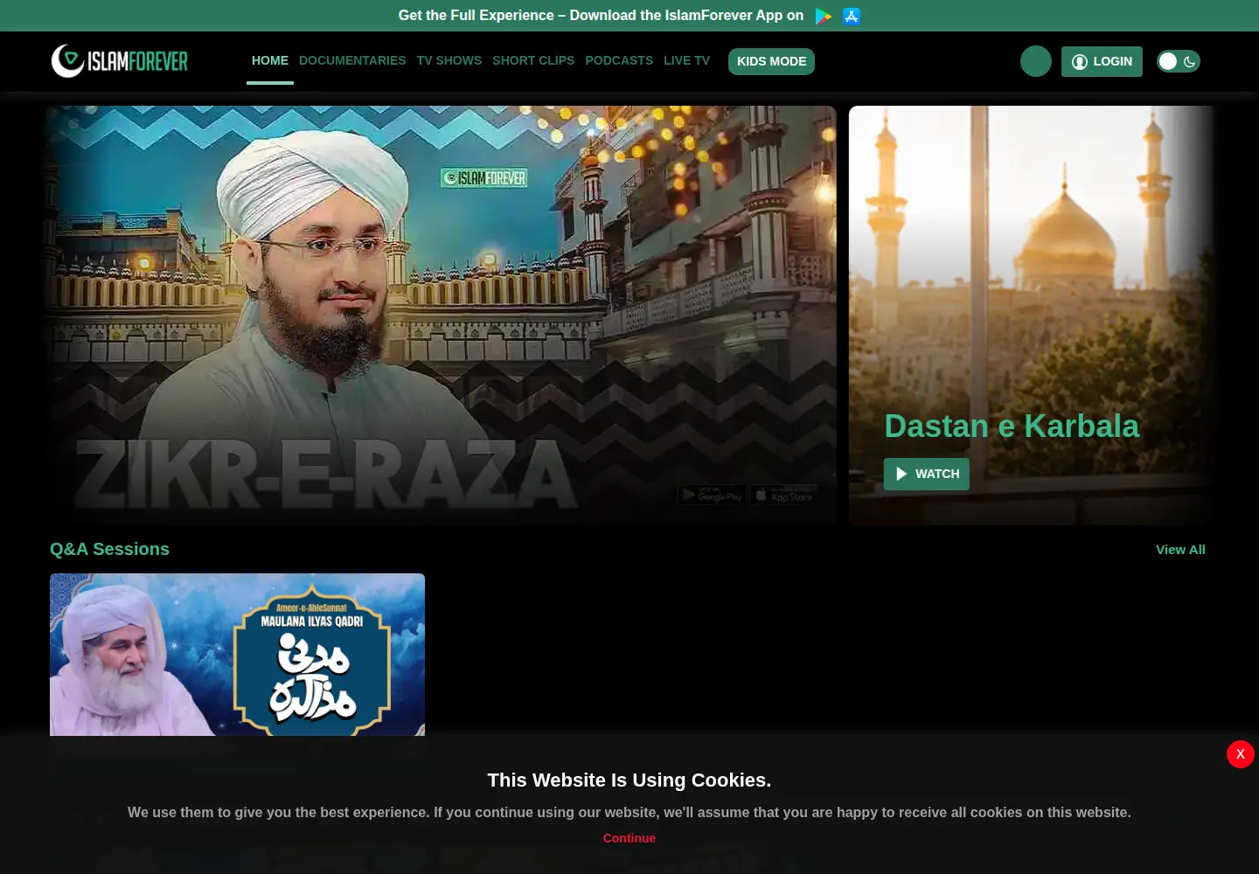The height and width of the screenshot is (874, 1259).
Task: Click the Q&A Sessions heading
Action: [109, 549]
